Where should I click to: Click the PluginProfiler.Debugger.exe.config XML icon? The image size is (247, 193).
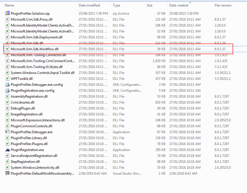tap(8, 84)
